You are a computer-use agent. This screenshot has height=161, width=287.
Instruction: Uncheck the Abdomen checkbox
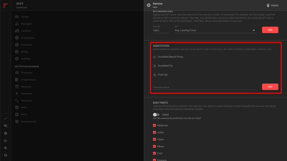(154, 125)
